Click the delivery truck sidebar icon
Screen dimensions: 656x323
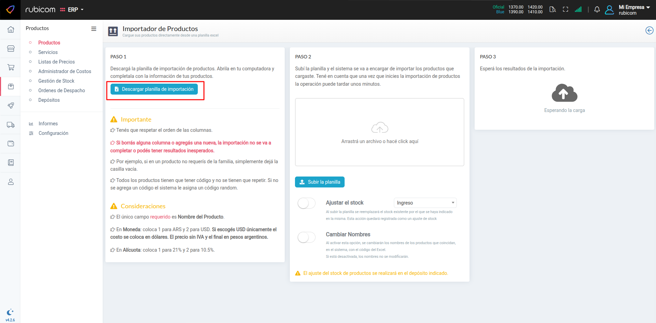[x=11, y=125]
